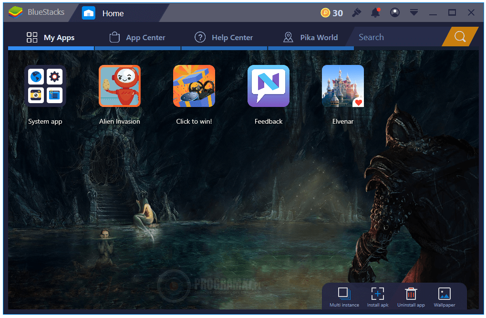The height and width of the screenshot is (318, 486).
Task: Select the Uninstall app trash icon
Action: click(x=411, y=294)
